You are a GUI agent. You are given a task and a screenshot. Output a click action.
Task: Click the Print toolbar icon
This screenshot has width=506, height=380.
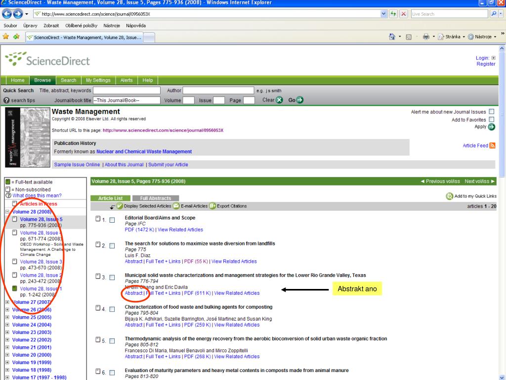[x=426, y=37]
